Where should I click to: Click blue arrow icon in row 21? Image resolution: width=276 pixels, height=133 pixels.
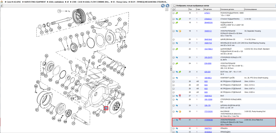(x=177, y=43)
